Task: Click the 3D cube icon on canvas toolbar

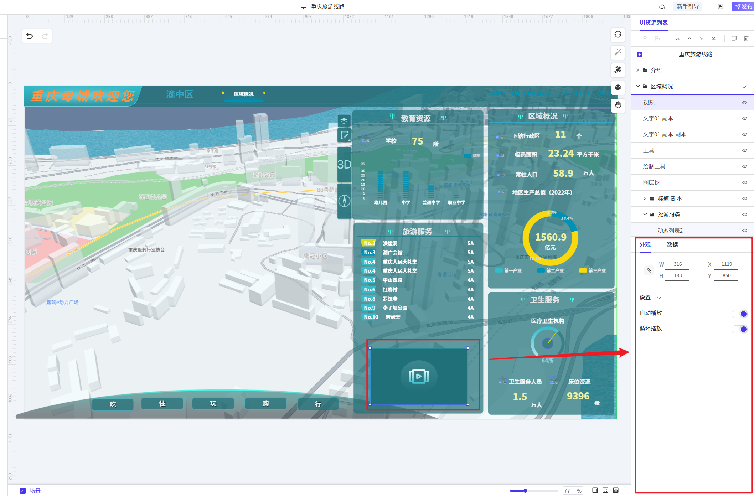Action: click(618, 87)
